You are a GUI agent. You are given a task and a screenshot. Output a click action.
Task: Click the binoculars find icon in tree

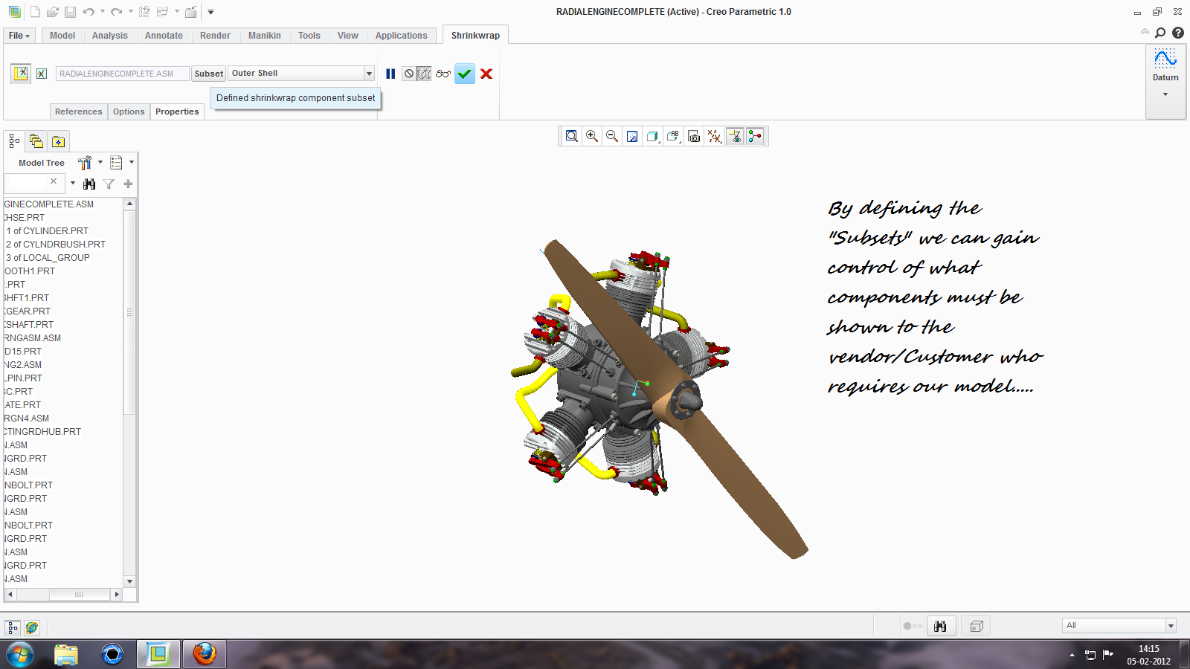click(x=89, y=184)
